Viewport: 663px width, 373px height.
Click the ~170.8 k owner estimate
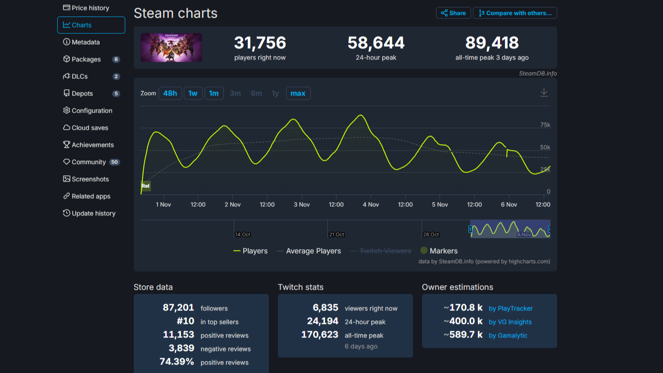coord(463,308)
